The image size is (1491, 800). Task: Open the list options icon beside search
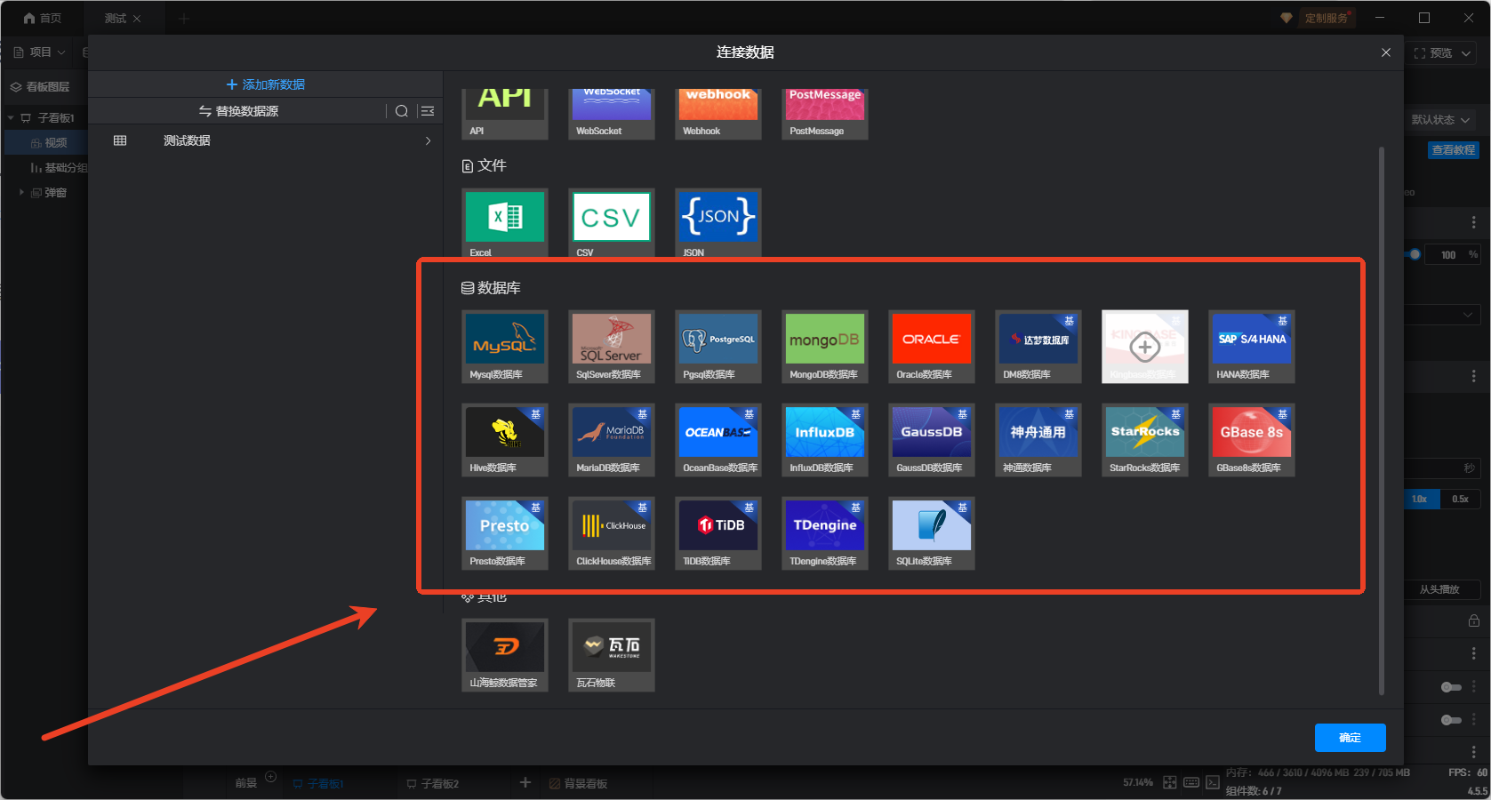pos(428,111)
